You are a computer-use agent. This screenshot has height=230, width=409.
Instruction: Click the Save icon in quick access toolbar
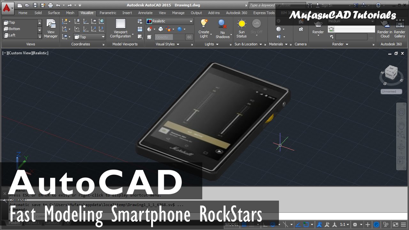click(35, 5)
